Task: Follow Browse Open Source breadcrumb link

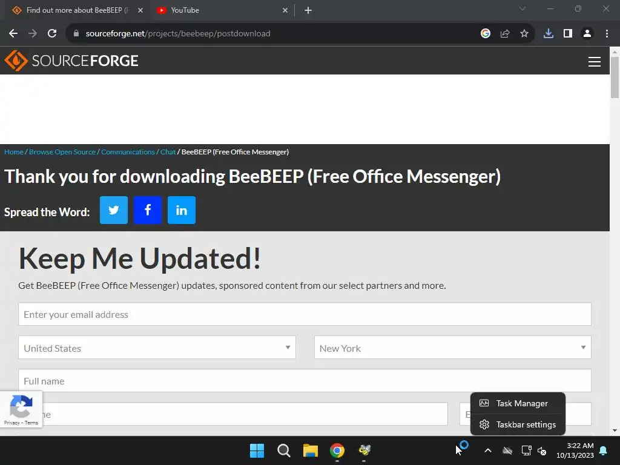Action: [x=62, y=152]
